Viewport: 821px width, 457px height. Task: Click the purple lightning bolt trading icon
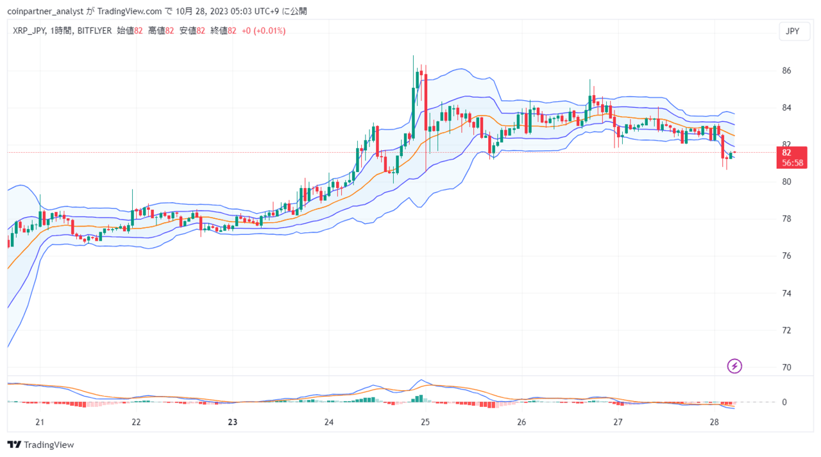[x=734, y=366]
